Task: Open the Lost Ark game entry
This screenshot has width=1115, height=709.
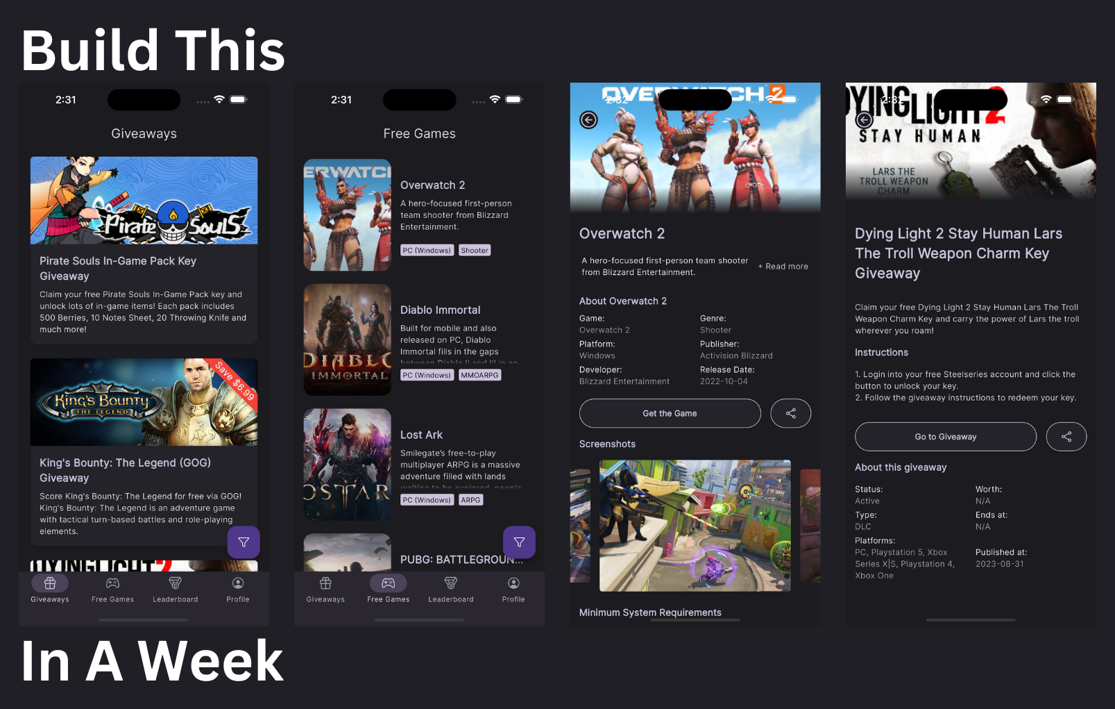Action: (419, 465)
